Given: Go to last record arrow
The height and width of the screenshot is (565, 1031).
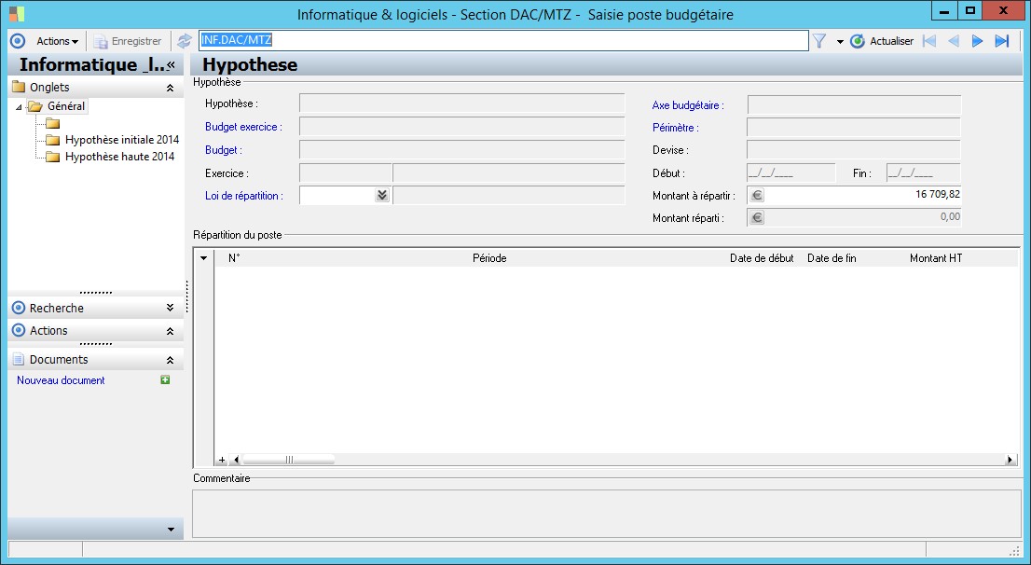Looking at the screenshot, I should point(1001,41).
